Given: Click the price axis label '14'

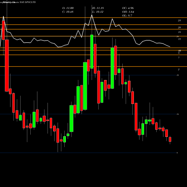Looking at the screenshot, I should (x=178, y=114).
